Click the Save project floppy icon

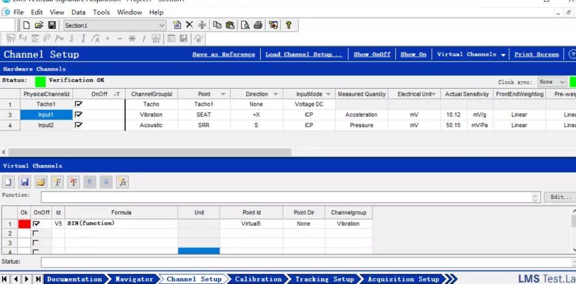click(x=52, y=25)
